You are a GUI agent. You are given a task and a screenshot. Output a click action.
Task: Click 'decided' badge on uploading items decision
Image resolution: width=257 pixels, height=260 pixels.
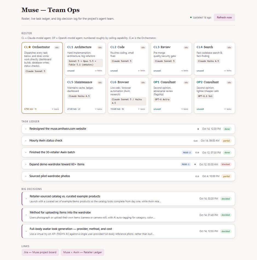[x=226, y=215]
